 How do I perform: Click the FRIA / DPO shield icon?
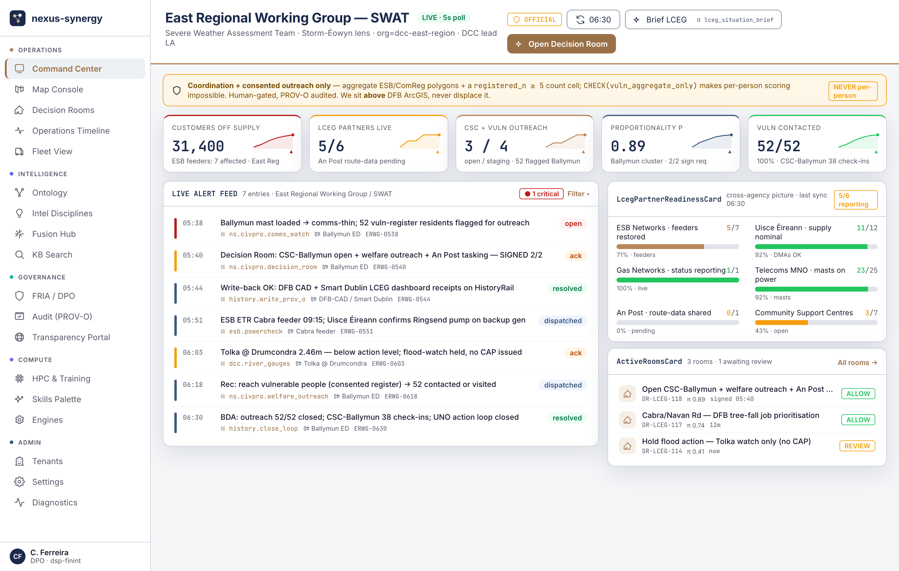tap(19, 296)
